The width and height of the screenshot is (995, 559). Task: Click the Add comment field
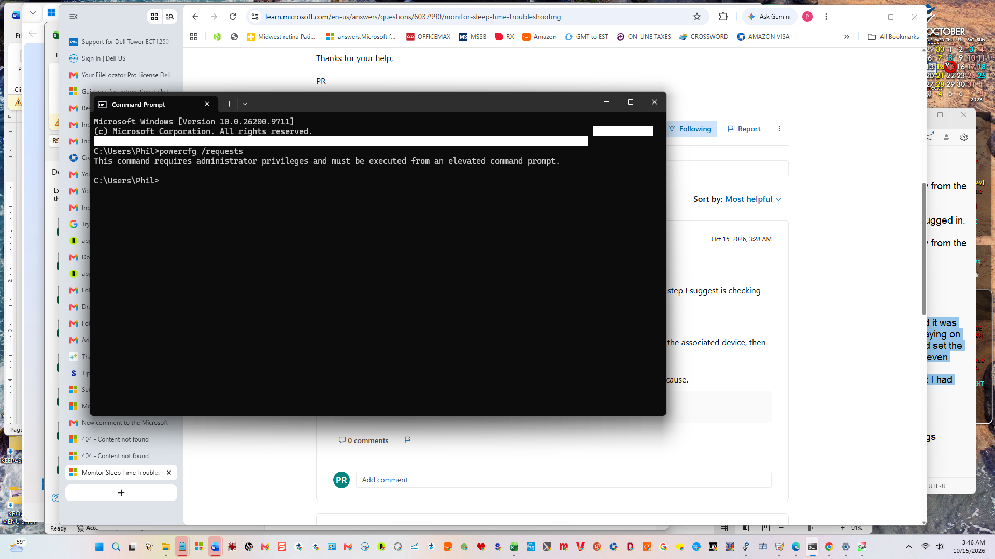(x=563, y=480)
